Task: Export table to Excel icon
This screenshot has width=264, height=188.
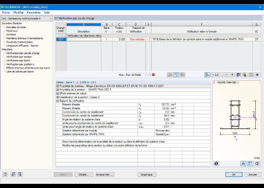Action: 245,75
